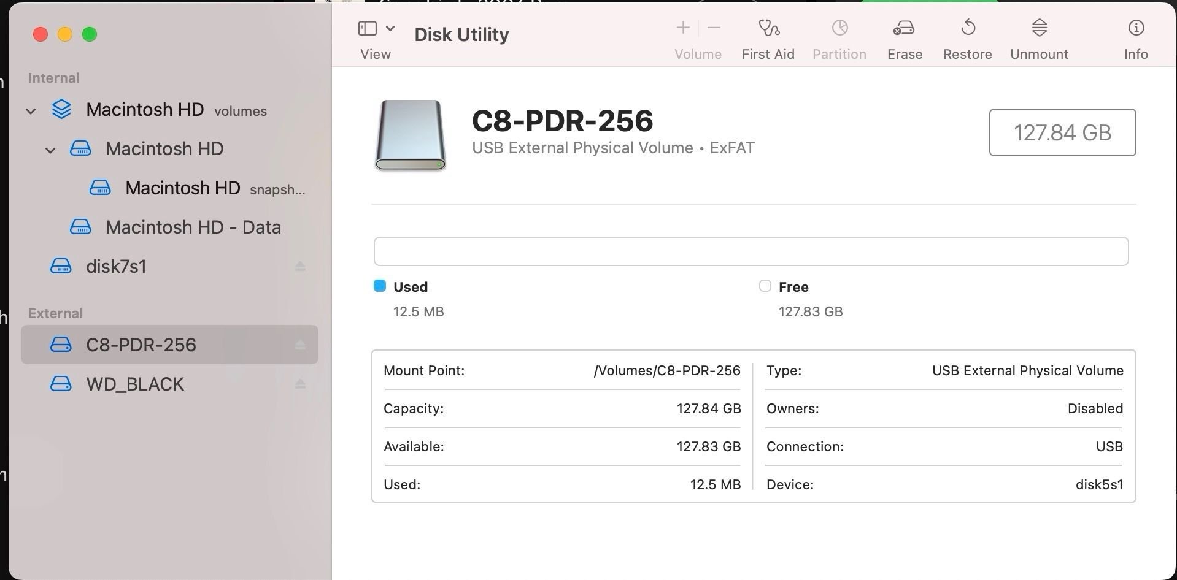Click the Add Volume plus icon
The height and width of the screenshot is (580, 1177).
point(682,27)
